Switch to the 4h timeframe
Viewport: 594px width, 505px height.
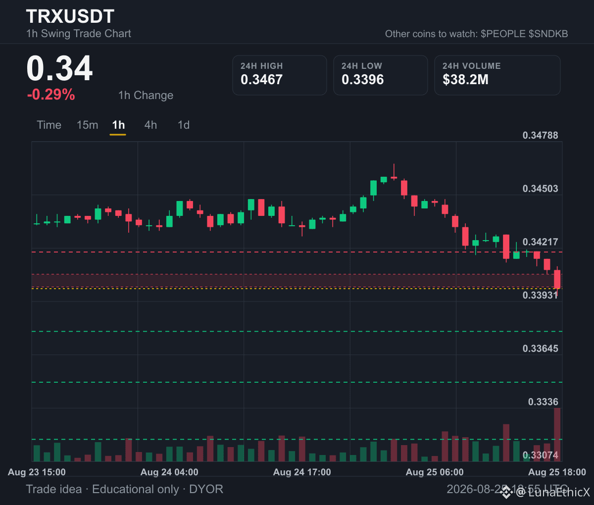point(150,125)
